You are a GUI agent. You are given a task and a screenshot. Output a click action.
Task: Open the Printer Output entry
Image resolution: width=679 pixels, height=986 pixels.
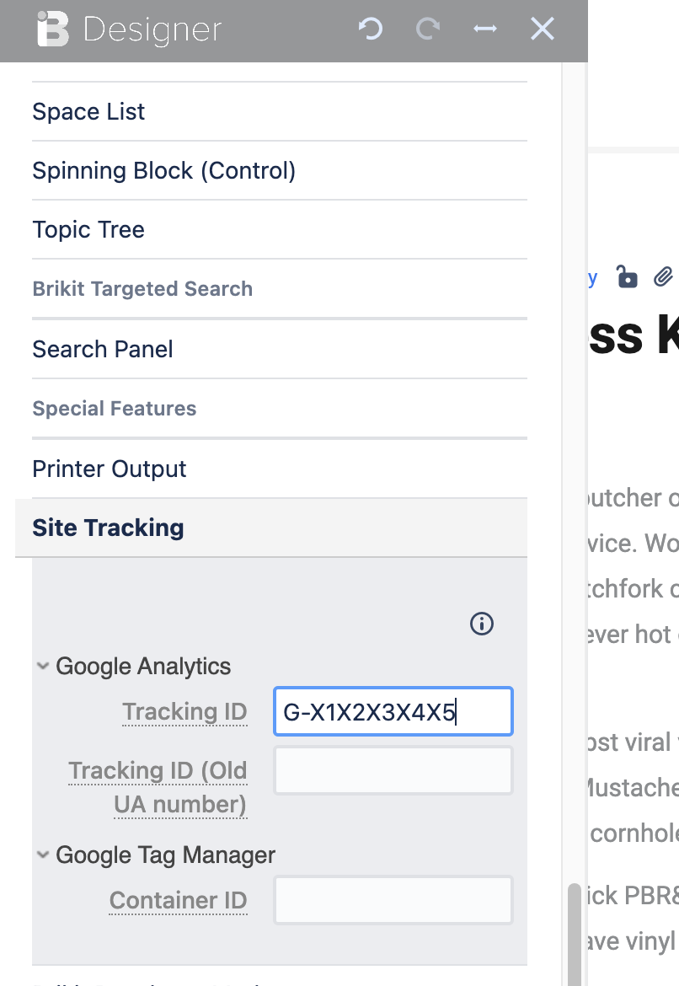tap(279, 469)
